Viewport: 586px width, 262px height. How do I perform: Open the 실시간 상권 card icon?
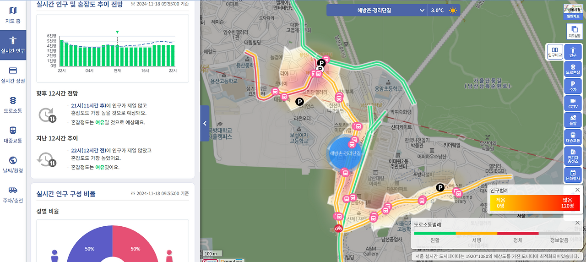tap(13, 70)
